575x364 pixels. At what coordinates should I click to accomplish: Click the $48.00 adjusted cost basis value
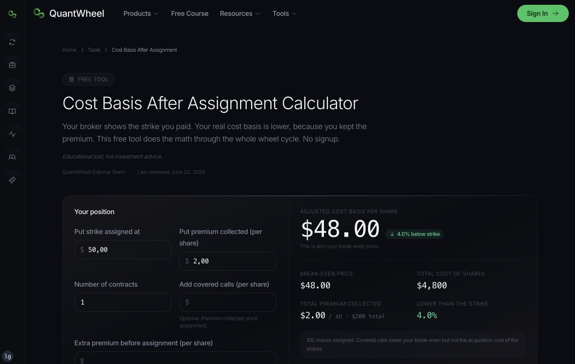340,229
